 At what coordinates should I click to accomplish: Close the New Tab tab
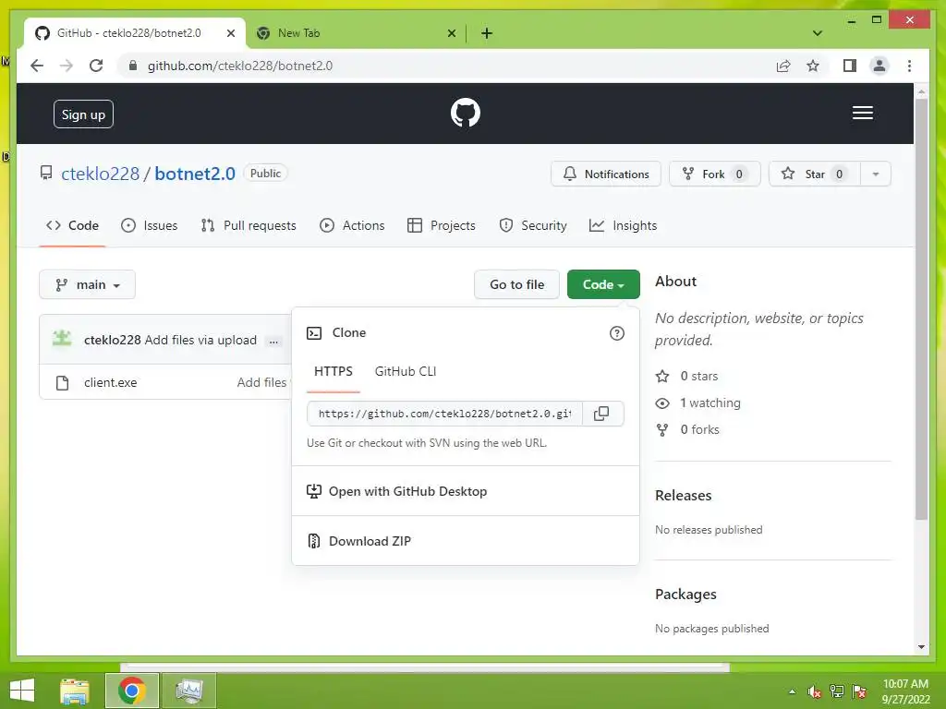tap(451, 33)
